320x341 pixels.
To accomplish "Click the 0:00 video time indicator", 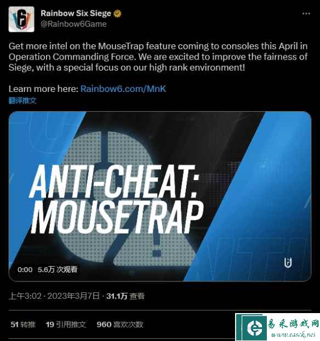I will coord(25,270).
